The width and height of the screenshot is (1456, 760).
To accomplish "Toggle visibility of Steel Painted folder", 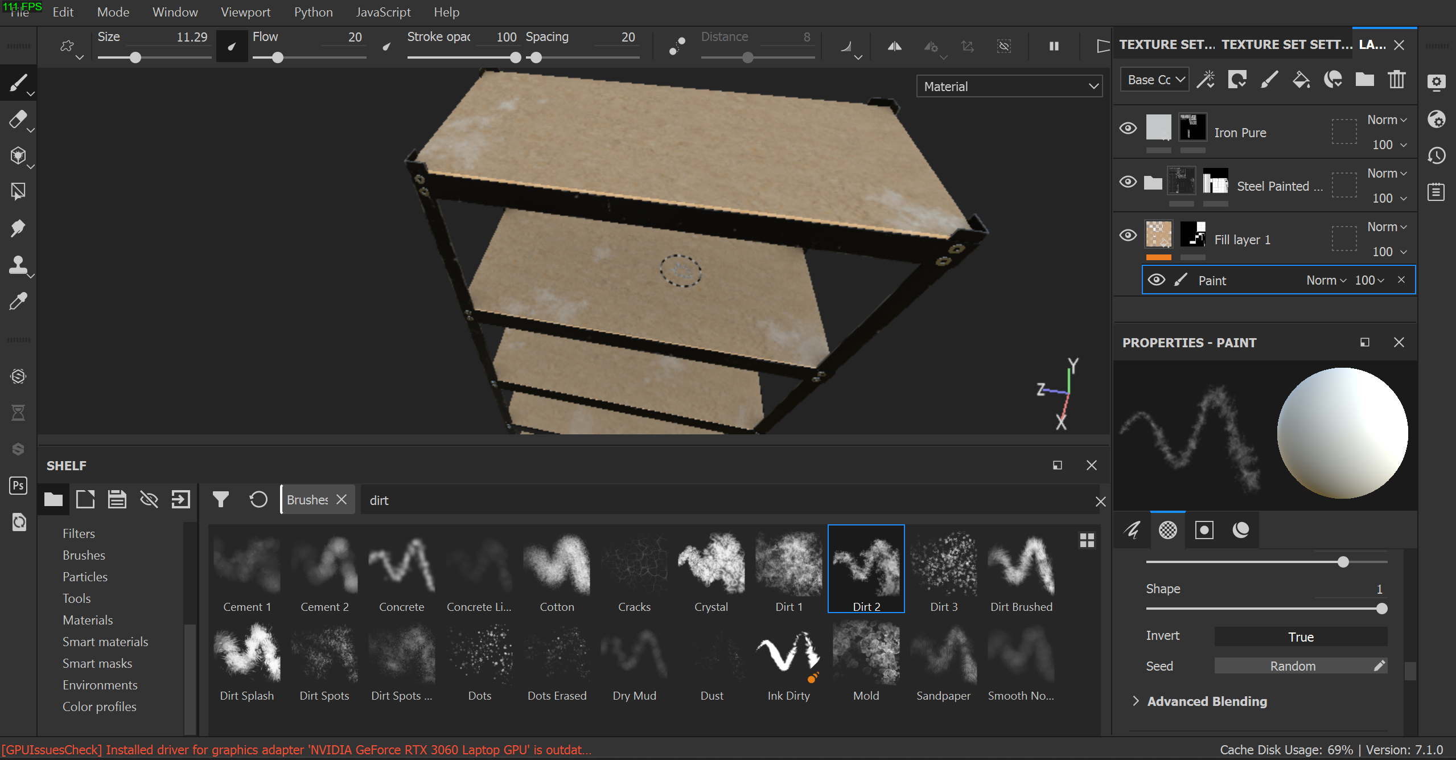I will tap(1128, 182).
